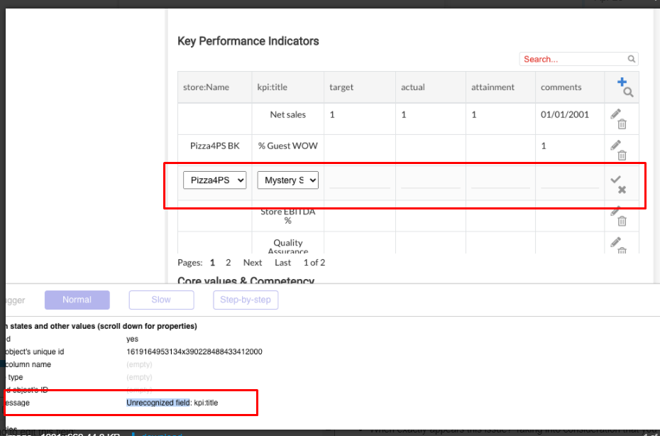Click the comments field in editing row
Viewport: 660px width, 436px height.
click(570, 181)
